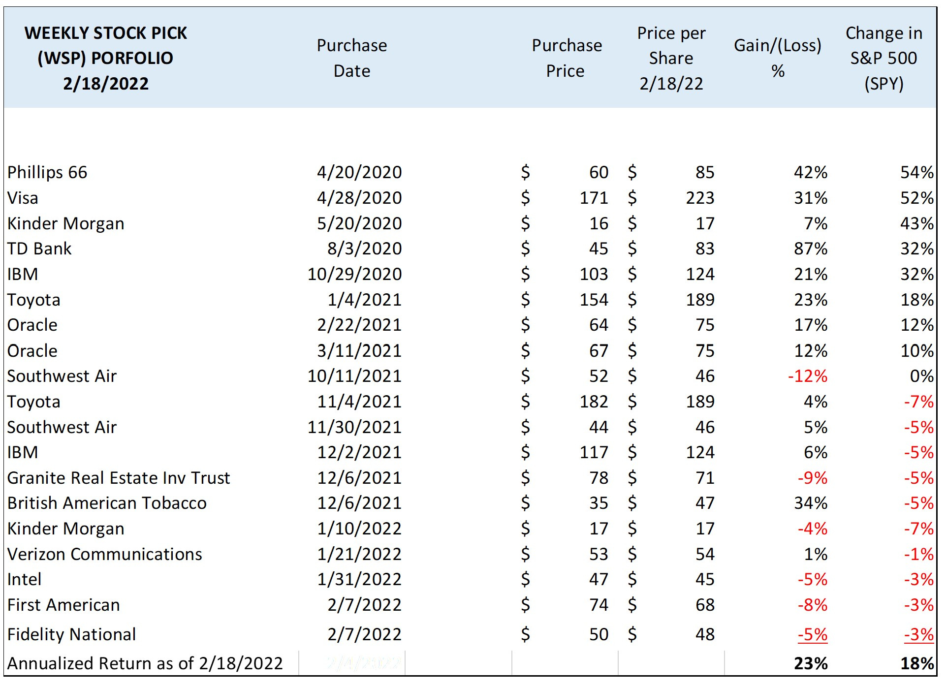Click purchase date 1/4/2021
Image resolution: width=946 pixels, height=687 pixels.
[365, 300]
